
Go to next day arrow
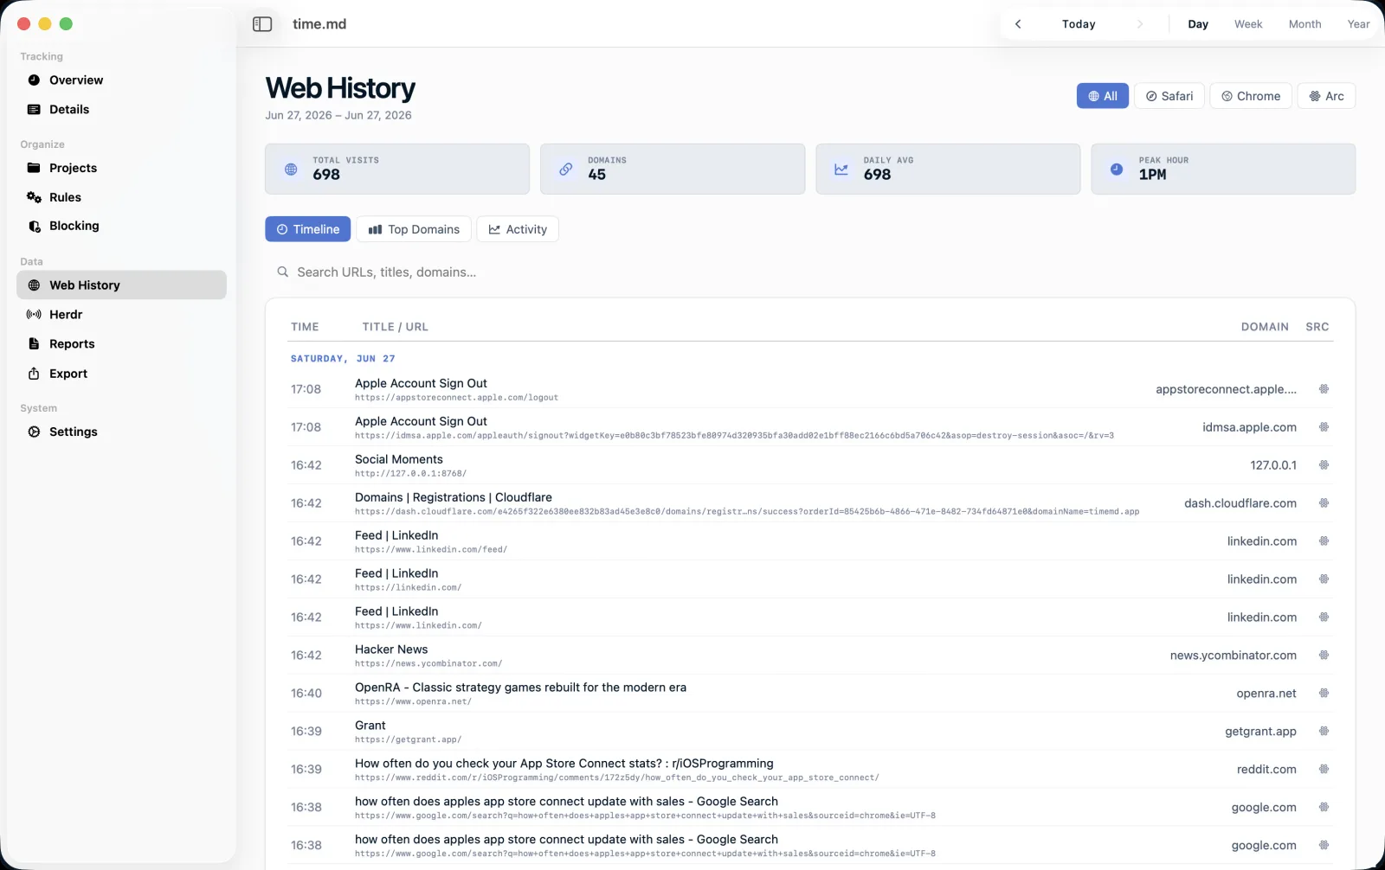1140,24
